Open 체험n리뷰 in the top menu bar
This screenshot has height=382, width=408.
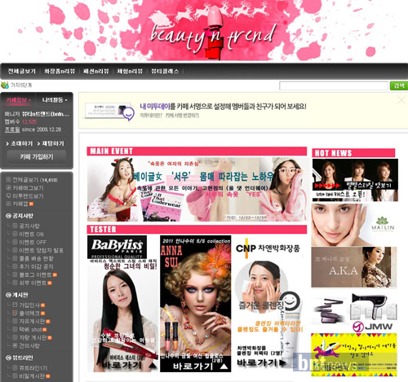coord(130,71)
